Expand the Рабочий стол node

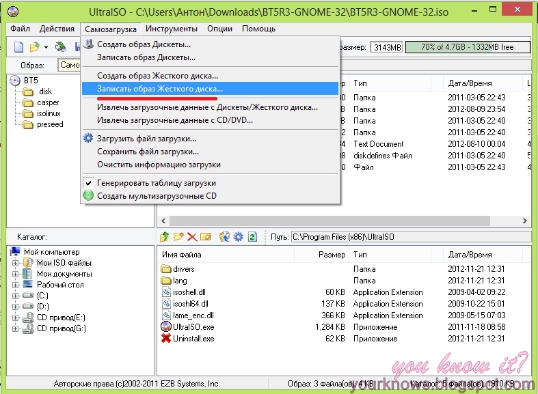click(15, 285)
